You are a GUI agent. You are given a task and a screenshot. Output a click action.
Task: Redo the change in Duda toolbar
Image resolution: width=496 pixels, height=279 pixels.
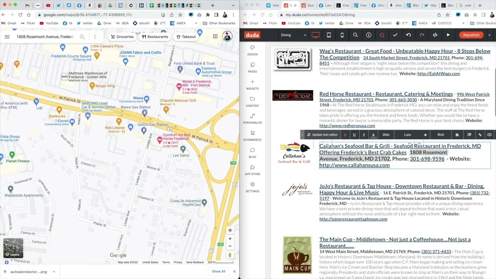[422, 35]
